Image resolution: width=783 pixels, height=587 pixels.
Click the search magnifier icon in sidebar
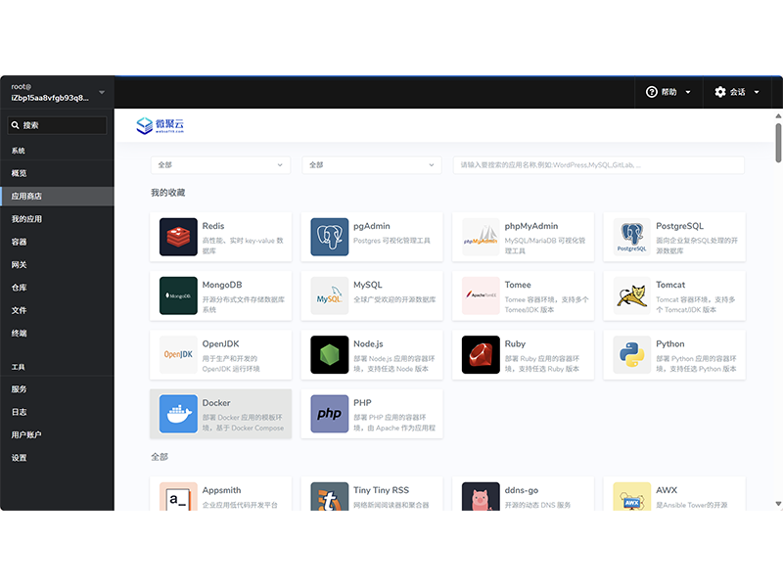[x=16, y=125]
